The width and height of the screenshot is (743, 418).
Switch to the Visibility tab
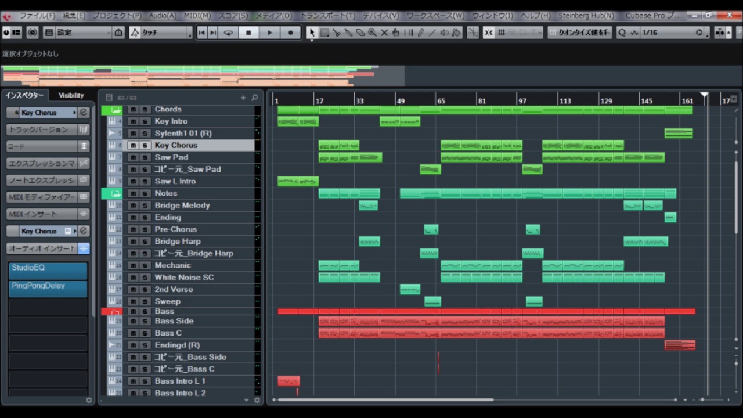pos(71,95)
